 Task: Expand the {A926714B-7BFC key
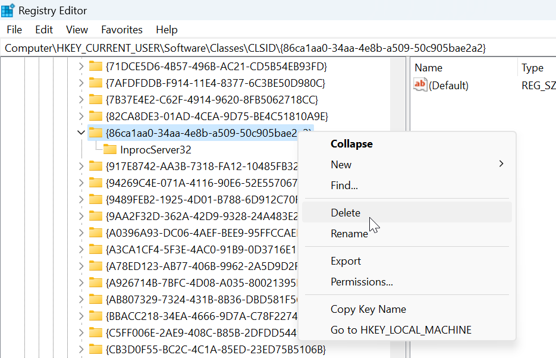pos(81,283)
